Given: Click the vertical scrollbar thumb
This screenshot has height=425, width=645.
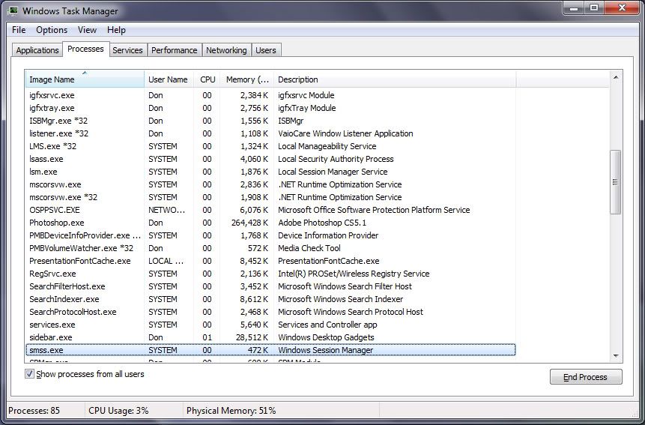Looking at the screenshot, I should pyautogui.click(x=615, y=182).
